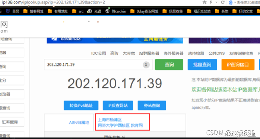Click the green 查询 button
Image resolution: width=260 pixels, height=139 pixels.
[169, 64]
